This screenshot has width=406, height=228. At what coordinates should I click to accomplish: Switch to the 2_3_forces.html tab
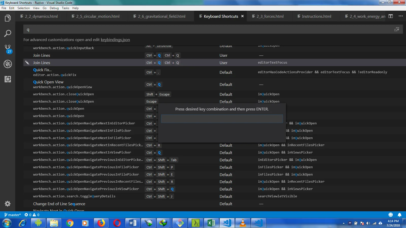tap(270, 16)
